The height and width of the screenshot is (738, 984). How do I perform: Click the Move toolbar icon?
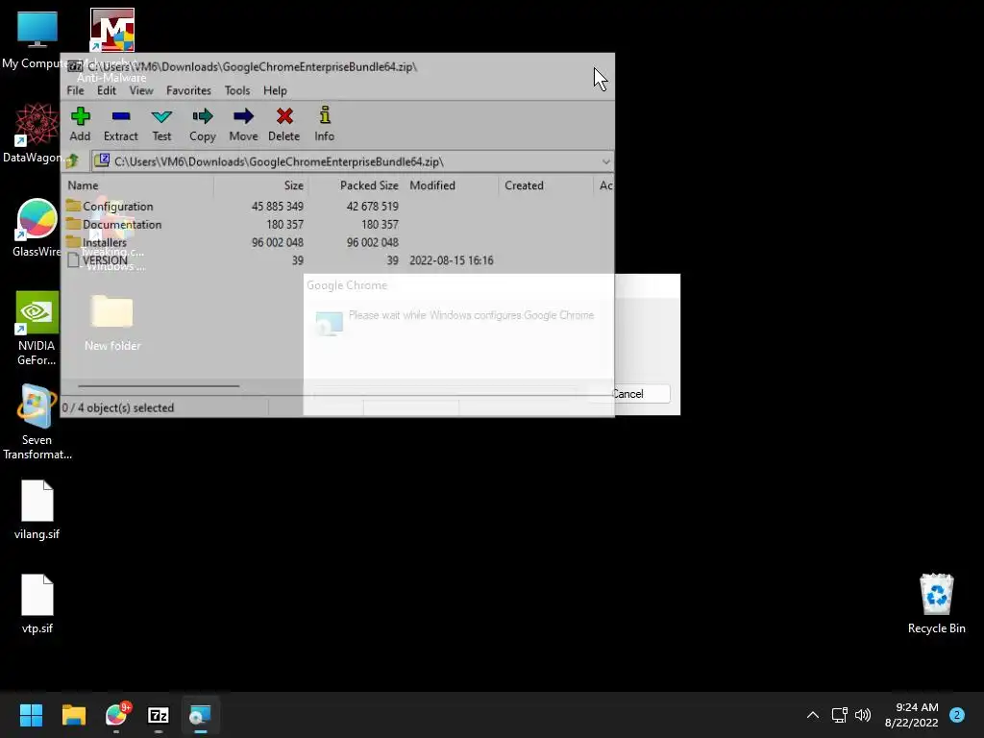243,124
